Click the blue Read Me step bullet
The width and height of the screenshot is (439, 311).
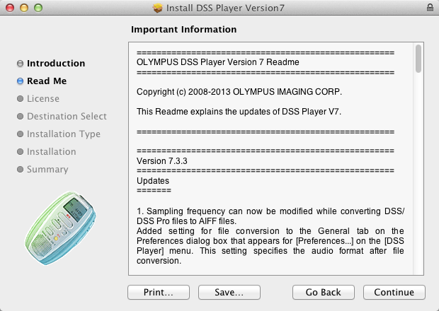point(20,81)
